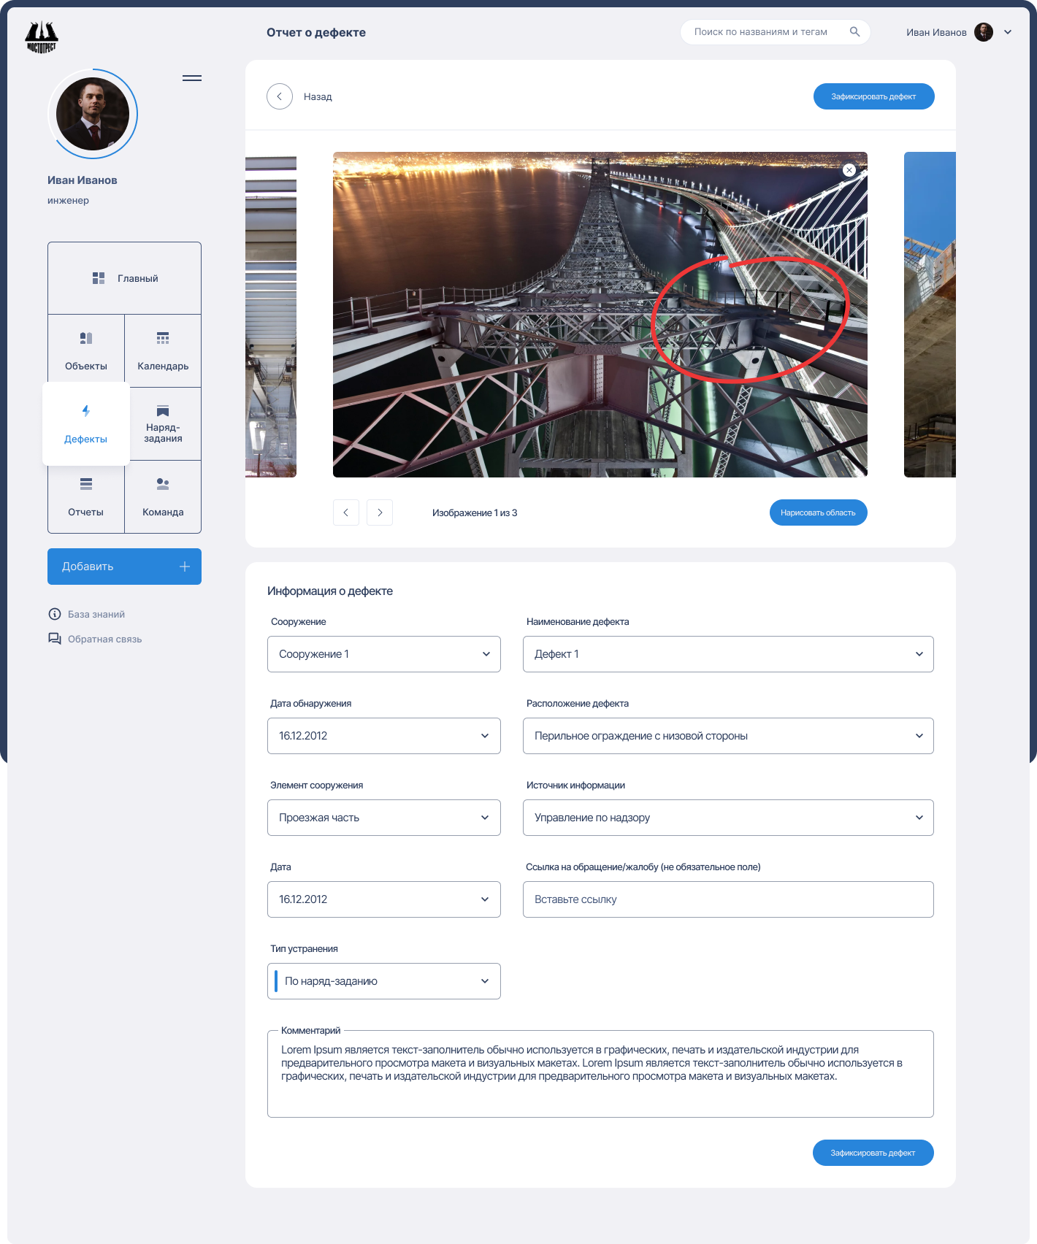This screenshot has height=1244, width=1037.
Task: Click the plus icon on the Добавить button
Action: 185,567
